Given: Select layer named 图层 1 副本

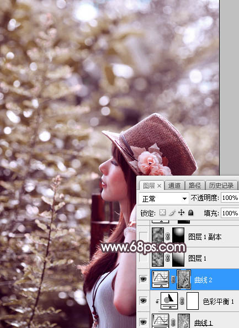Looking at the screenshot, I should coord(205,237).
